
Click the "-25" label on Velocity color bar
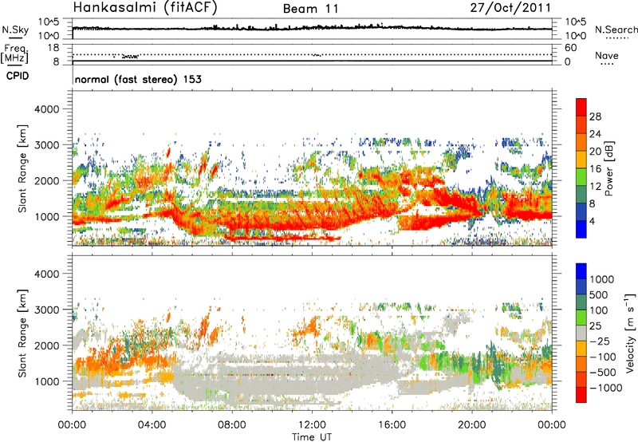pyautogui.click(x=600, y=341)
